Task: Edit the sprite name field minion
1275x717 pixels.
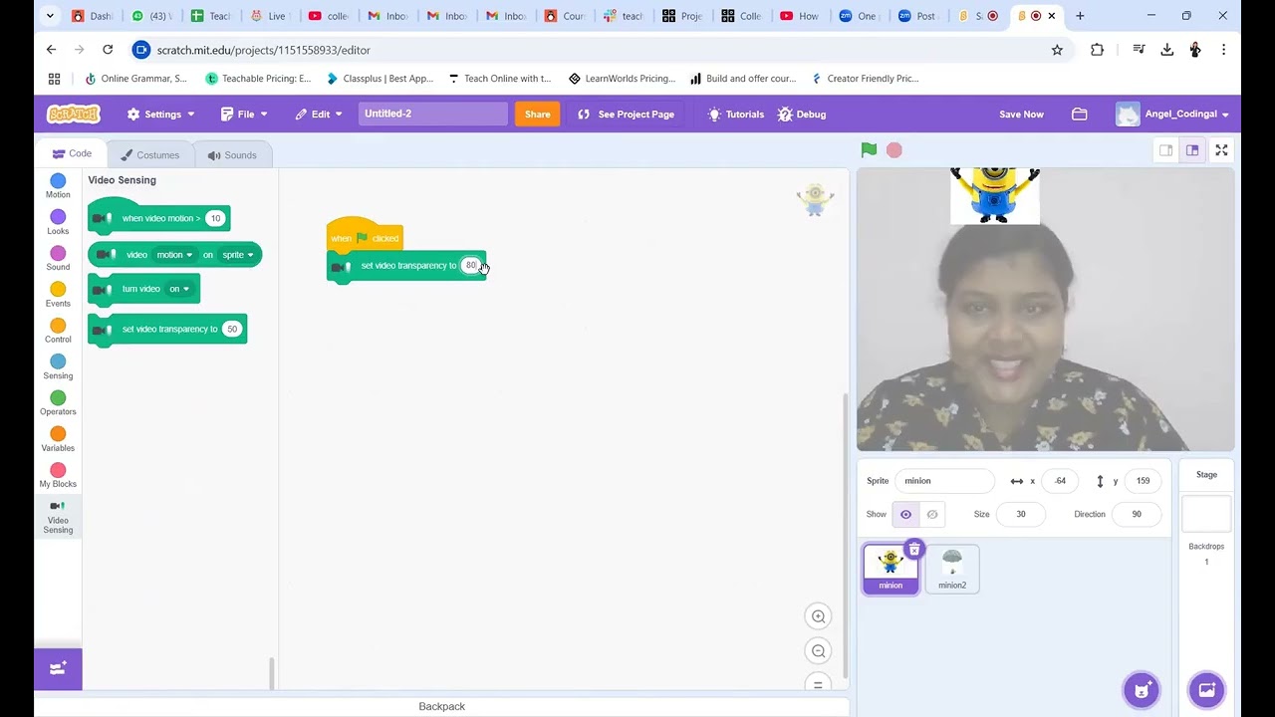Action: [944, 481]
